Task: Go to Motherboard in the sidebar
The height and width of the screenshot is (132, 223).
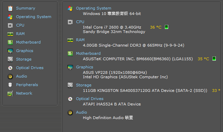Action: click(28, 42)
